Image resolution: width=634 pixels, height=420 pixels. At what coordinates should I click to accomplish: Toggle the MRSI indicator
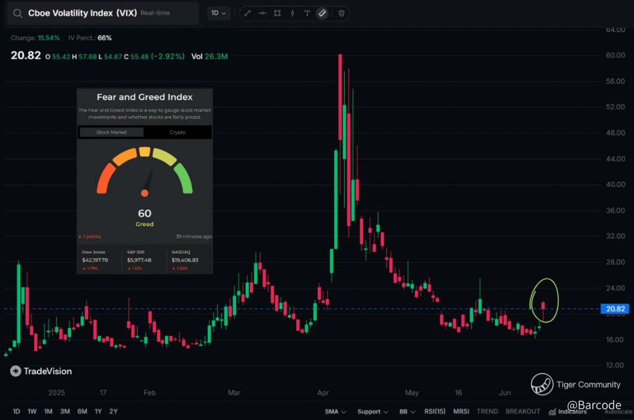click(461, 411)
